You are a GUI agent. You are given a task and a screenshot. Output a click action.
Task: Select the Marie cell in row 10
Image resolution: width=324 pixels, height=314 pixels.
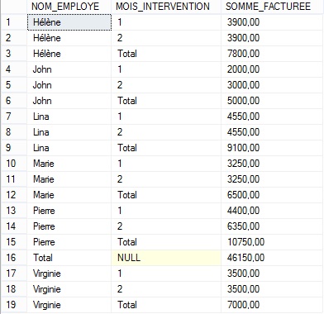(69, 164)
